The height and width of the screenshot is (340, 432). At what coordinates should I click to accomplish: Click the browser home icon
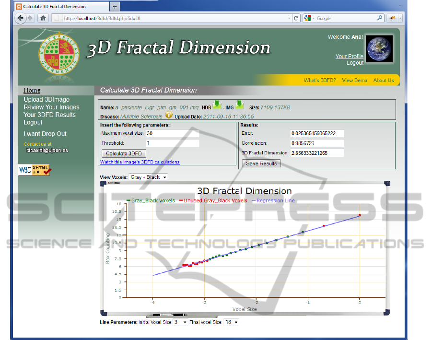click(43, 18)
